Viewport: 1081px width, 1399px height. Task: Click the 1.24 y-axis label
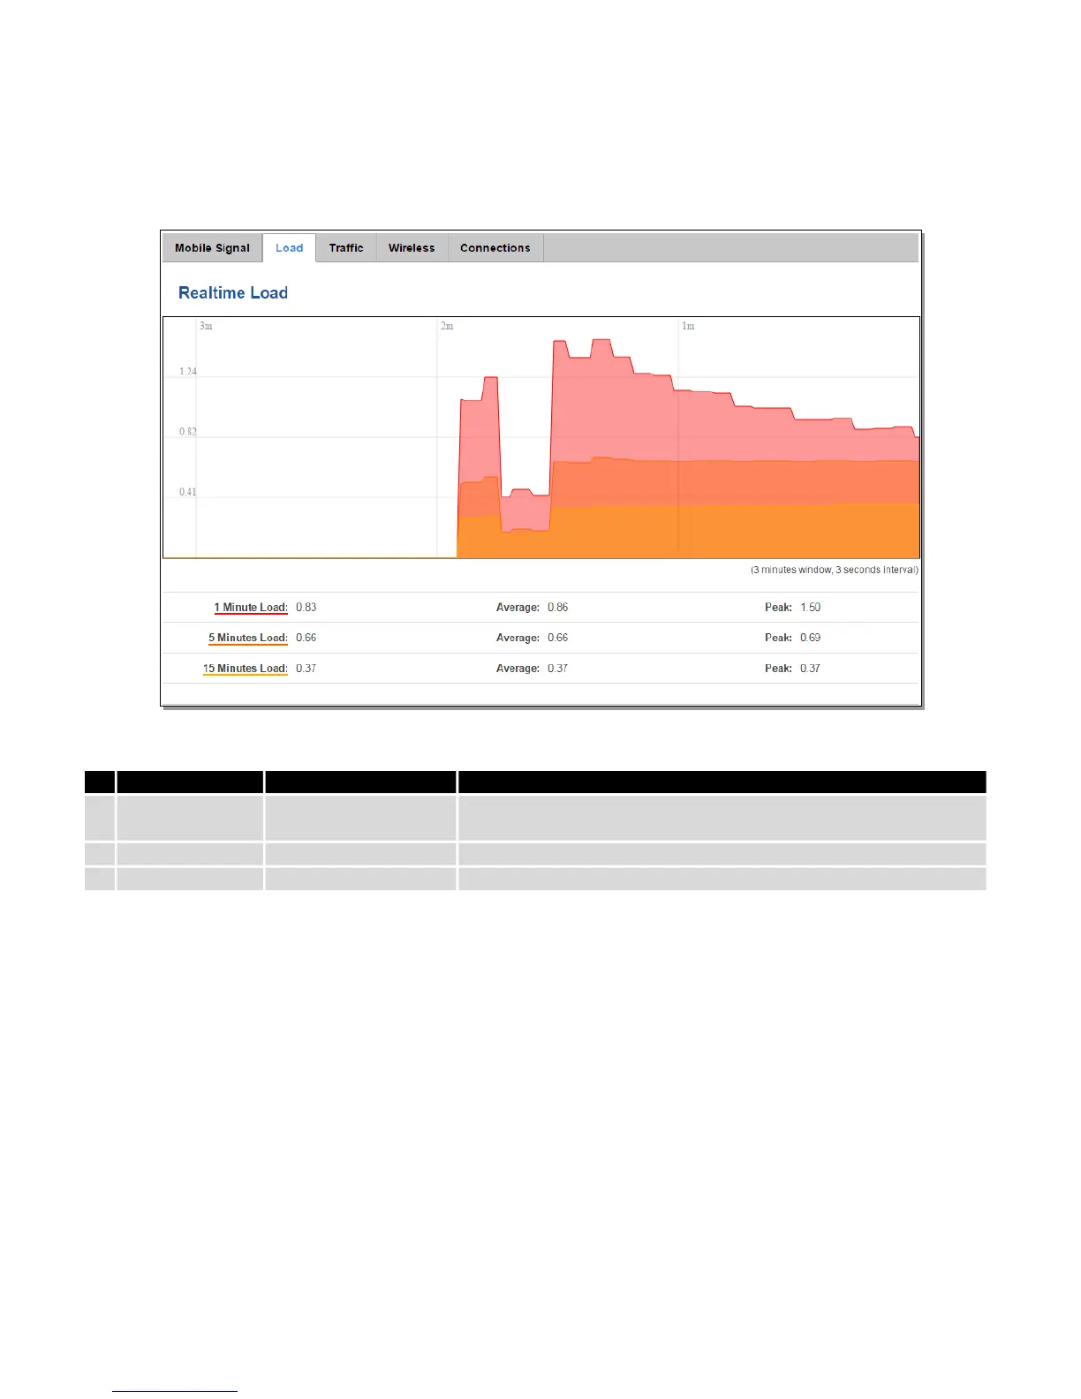click(188, 372)
